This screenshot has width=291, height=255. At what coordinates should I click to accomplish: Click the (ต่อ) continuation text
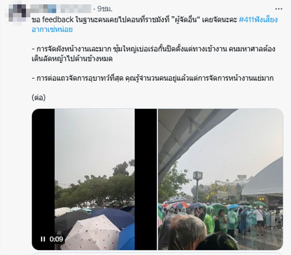(39, 98)
